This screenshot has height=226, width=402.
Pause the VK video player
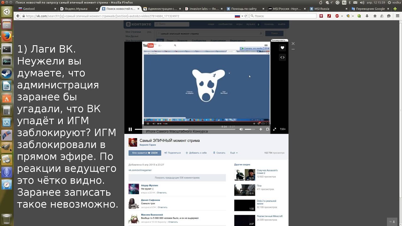click(x=130, y=129)
